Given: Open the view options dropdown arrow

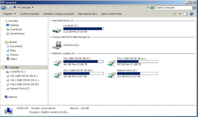Looking at the screenshot, I should [x=180, y=14].
